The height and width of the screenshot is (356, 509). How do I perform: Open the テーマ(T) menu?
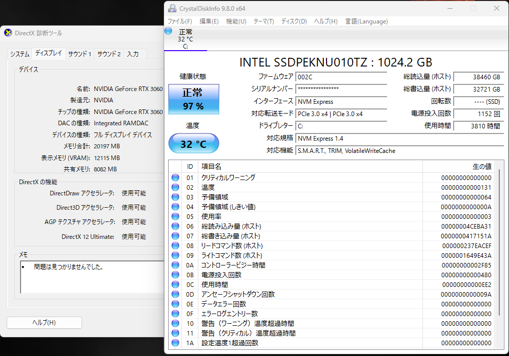click(263, 21)
